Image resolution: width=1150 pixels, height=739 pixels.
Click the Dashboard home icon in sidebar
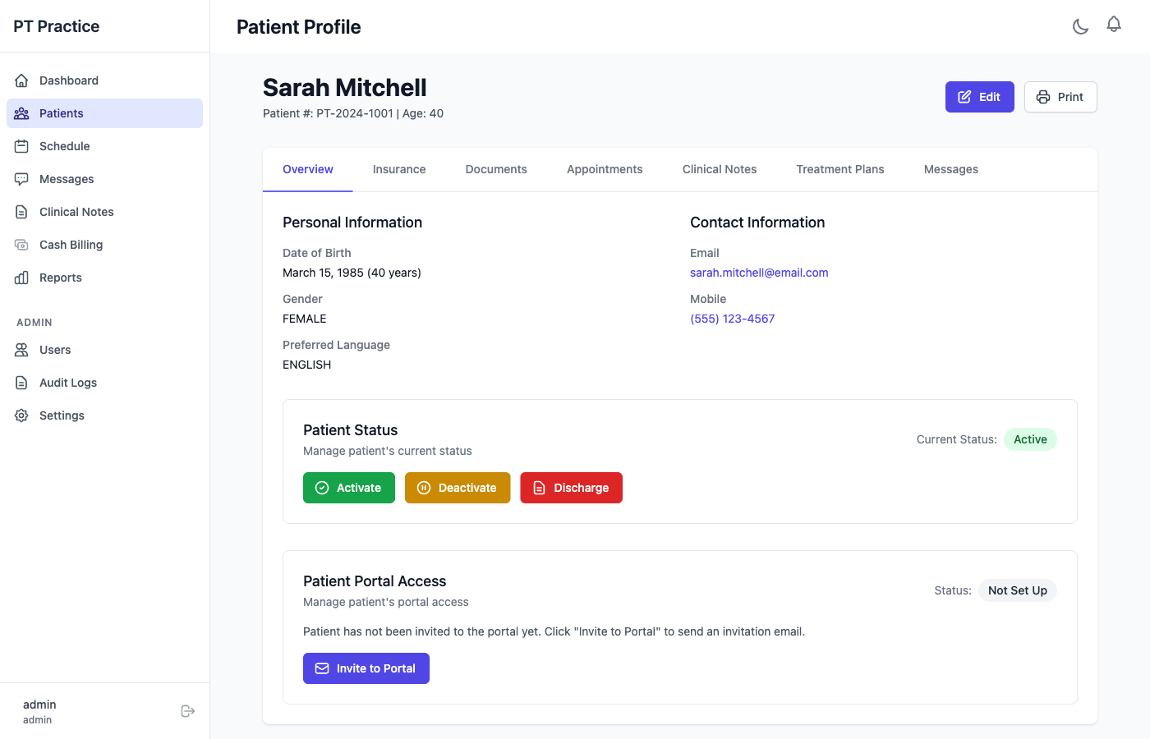22,80
